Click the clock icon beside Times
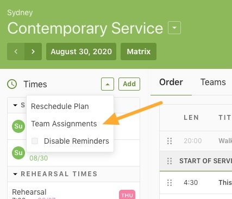Image resolution: width=232 pixels, height=199 pixels. [x=12, y=84]
